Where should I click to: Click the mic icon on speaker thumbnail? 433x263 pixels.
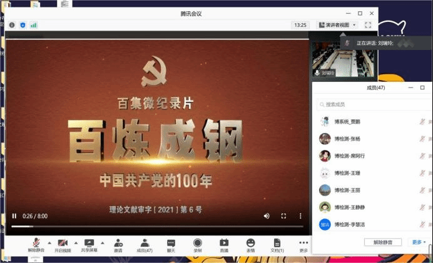point(317,73)
